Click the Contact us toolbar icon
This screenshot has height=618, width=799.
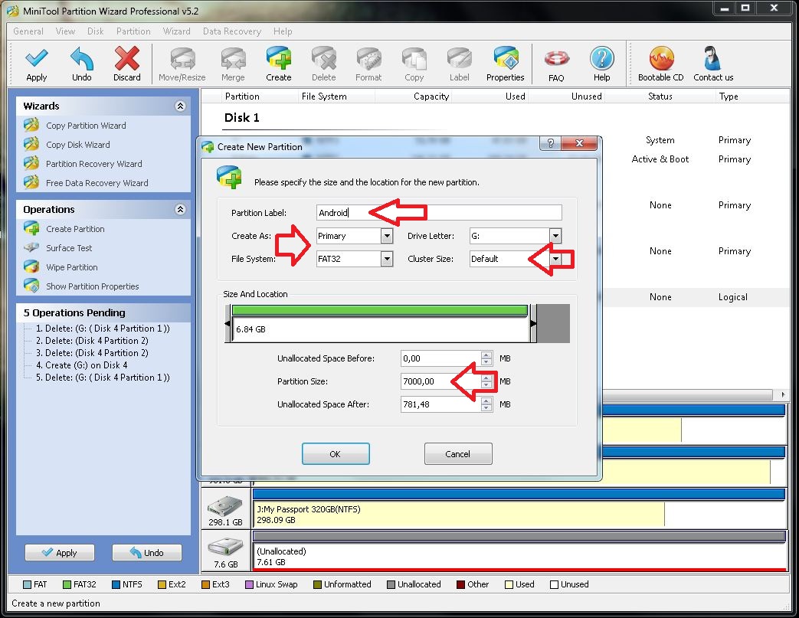(713, 64)
